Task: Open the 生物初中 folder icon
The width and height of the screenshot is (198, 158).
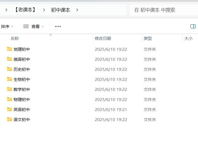Action: 9,79
